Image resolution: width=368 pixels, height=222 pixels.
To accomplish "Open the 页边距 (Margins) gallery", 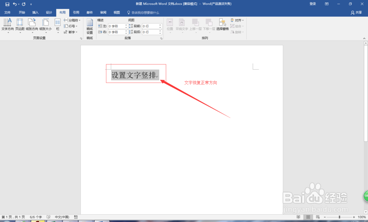I will point(20,26).
